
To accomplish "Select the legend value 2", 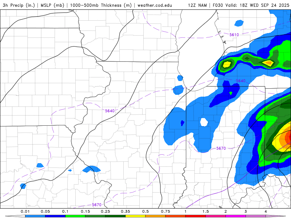I will (226, 211).
